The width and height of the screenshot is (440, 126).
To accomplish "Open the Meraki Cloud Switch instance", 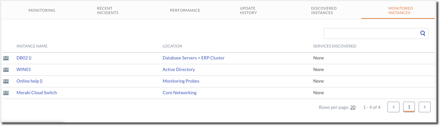I will click(x=37, y=93).
